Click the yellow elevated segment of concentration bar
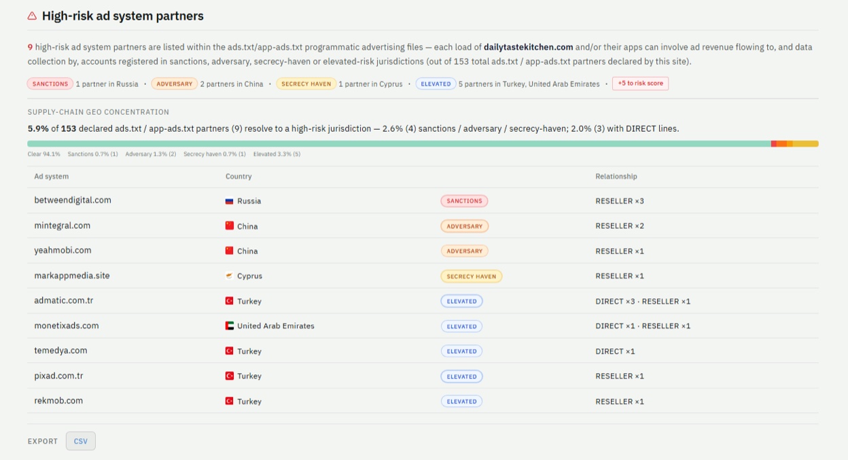The height and width of the screenshot is (460, 848). pos(806,144)
